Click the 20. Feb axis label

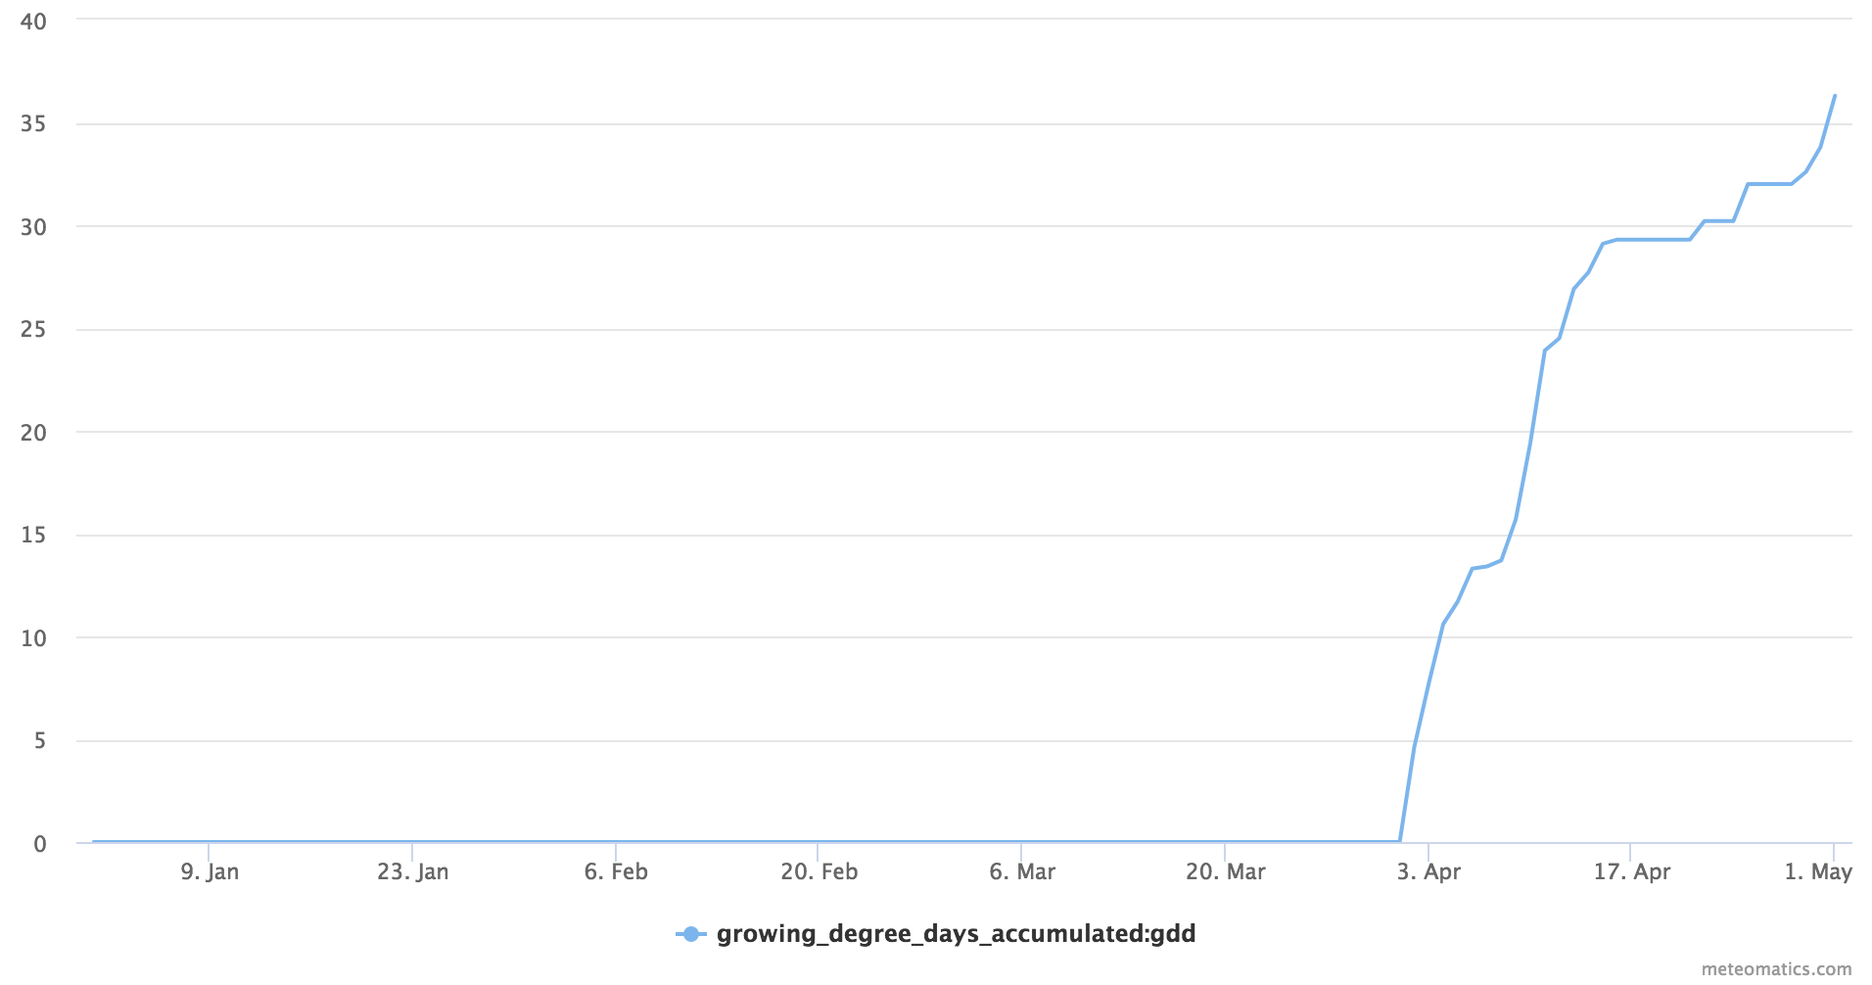[x=819, y=871]
